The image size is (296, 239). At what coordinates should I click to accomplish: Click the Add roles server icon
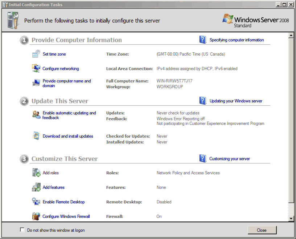36,173
